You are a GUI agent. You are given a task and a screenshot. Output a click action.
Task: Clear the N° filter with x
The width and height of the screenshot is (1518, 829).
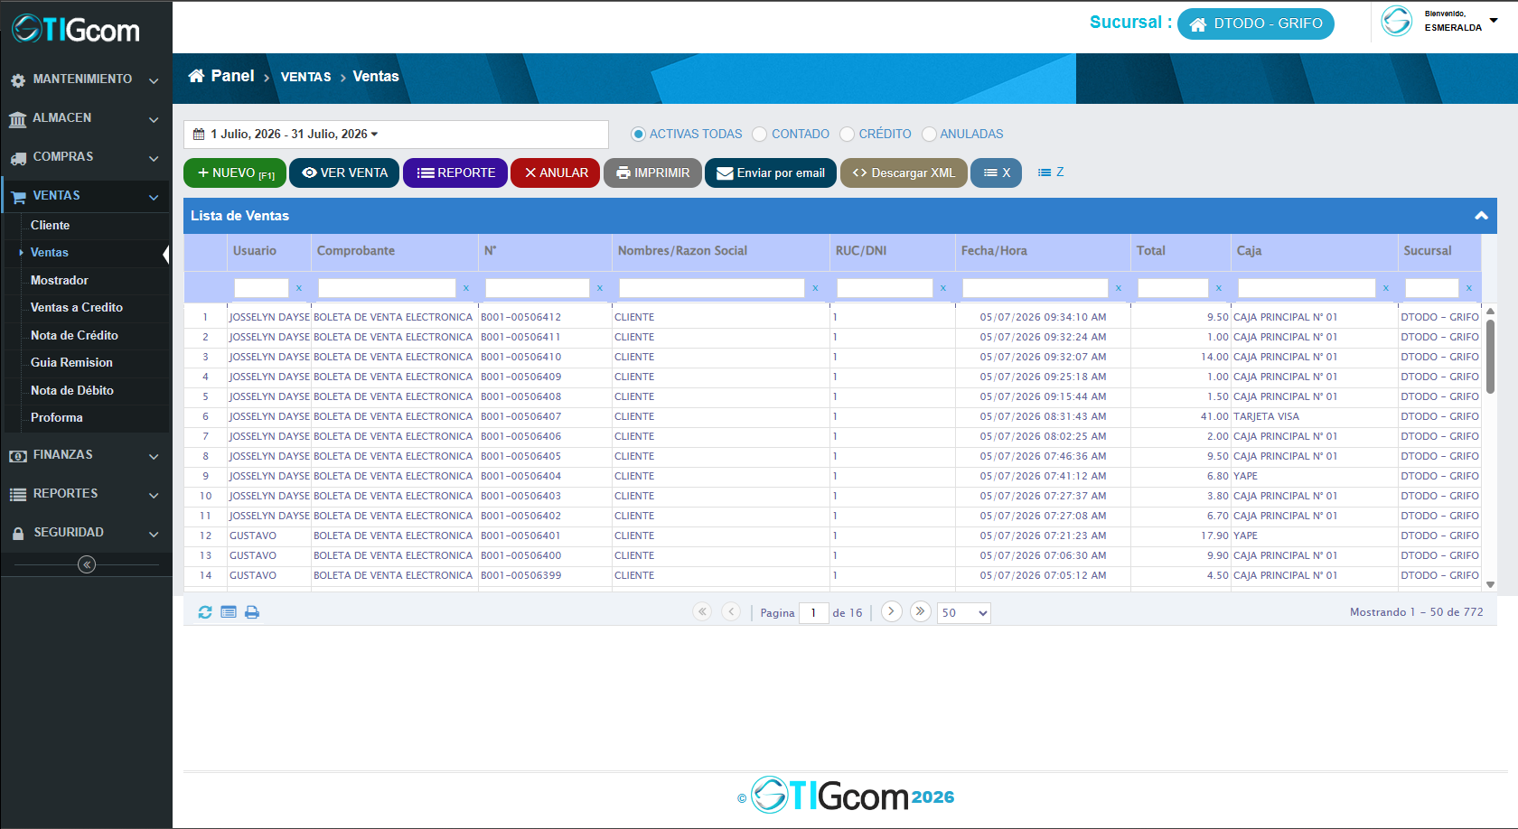point(600,288)
